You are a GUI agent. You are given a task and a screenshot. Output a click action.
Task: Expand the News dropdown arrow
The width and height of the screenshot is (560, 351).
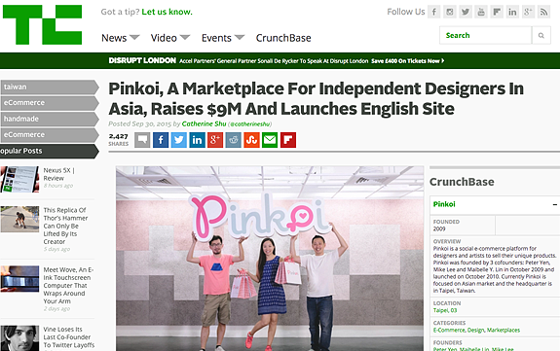134,37
